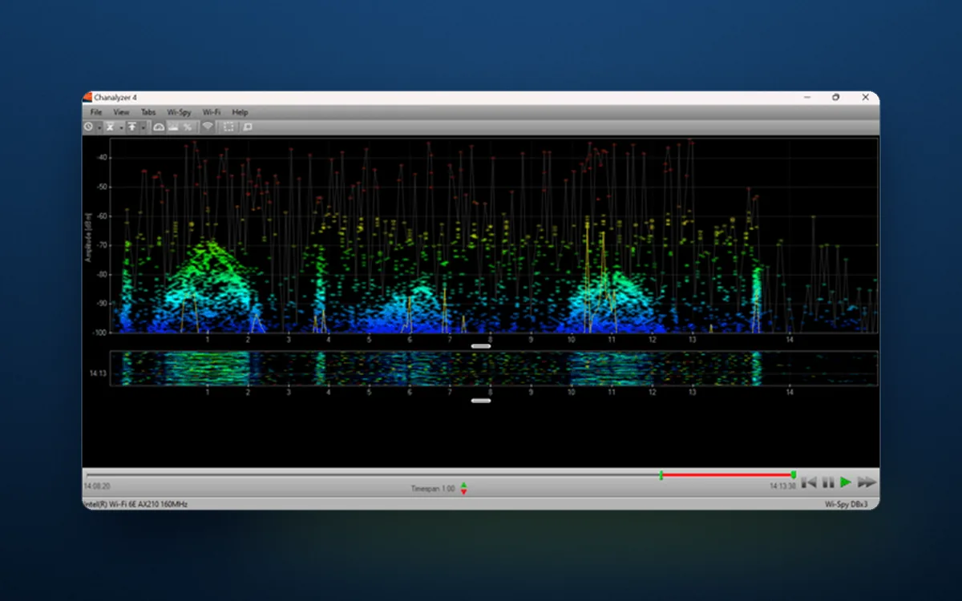Viewport: 962px width, 601px height.
Task: Click the Intel(R) Wi-Fi 6E AX210 status text
Action: coord(137,504)
